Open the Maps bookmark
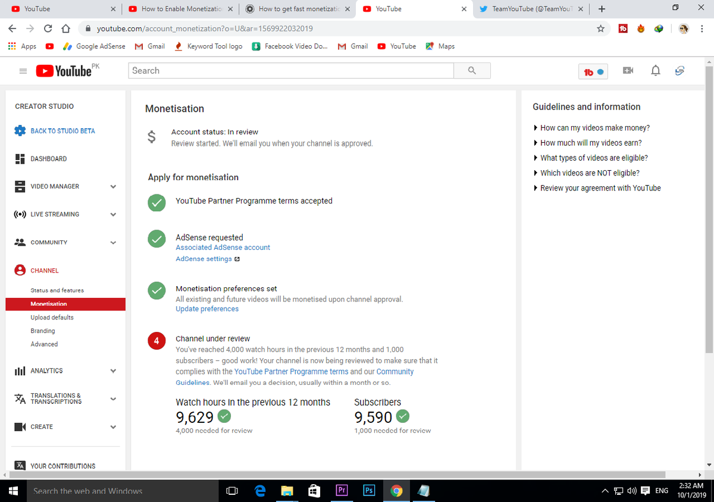The width and height of the screenshot is (714, 502). point(440,46)
